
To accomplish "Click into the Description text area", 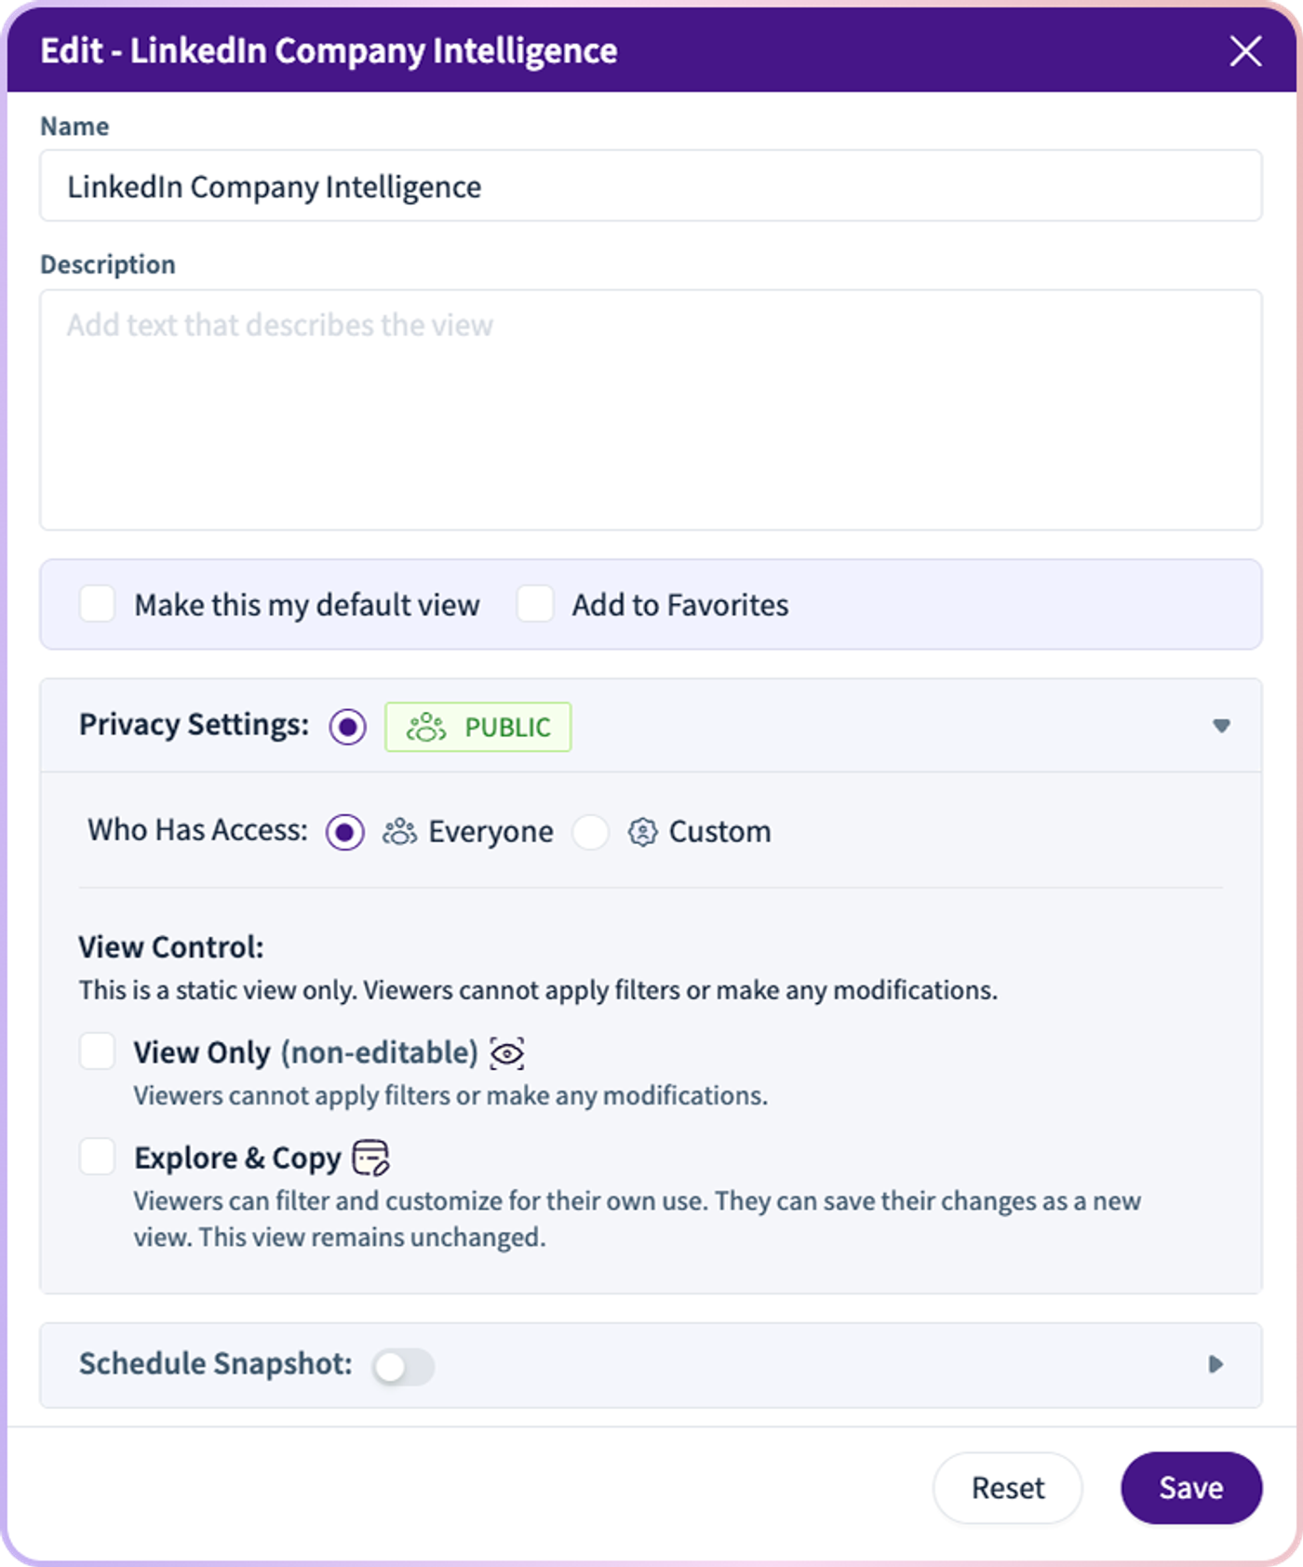I will (x=651, y=409).
